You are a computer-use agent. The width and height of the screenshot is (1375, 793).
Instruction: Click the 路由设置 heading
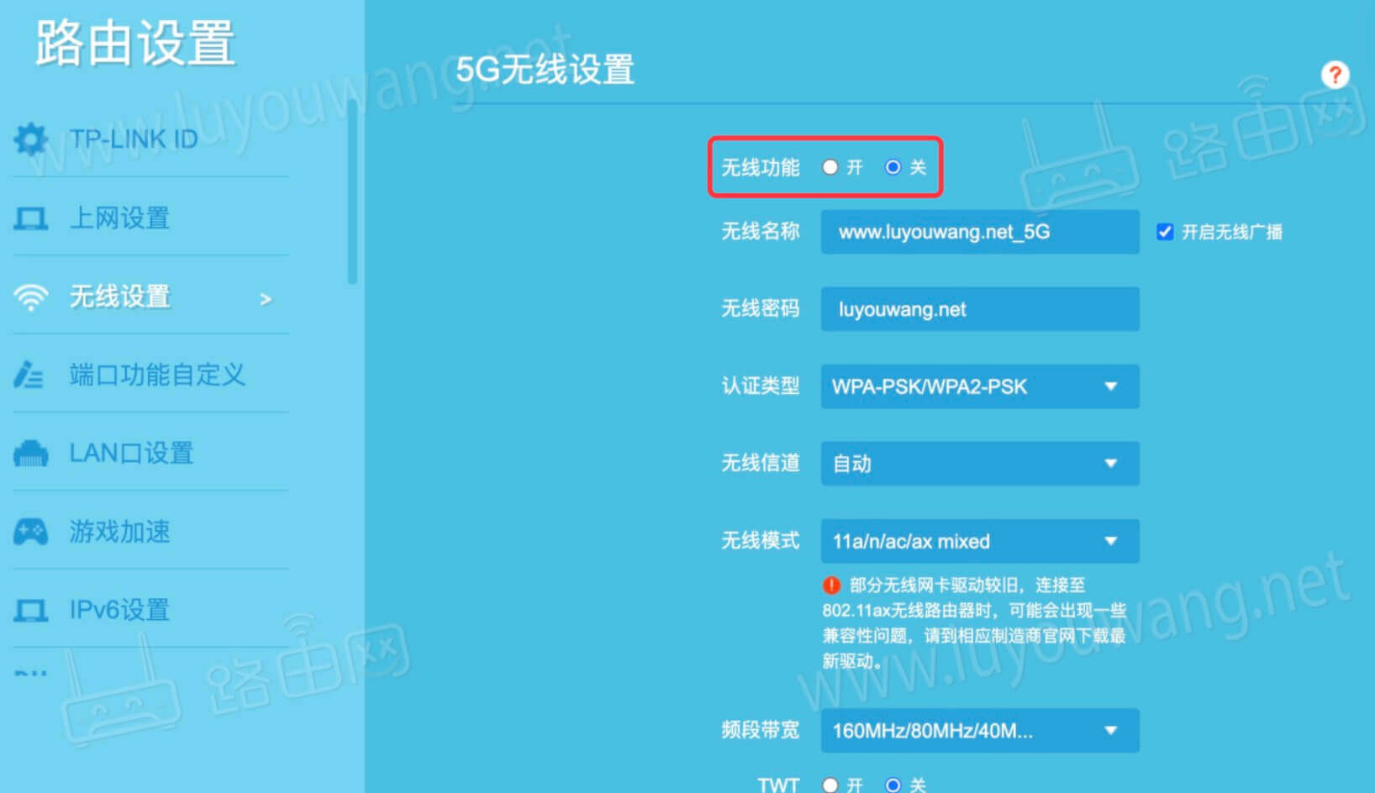tap(133, 44)
